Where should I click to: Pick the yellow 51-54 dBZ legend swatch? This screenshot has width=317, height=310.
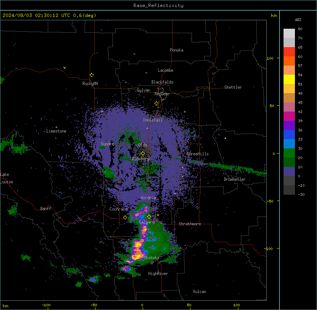(x=289, y=79)
